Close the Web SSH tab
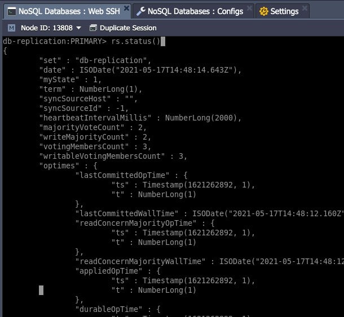 pos(126,8)
